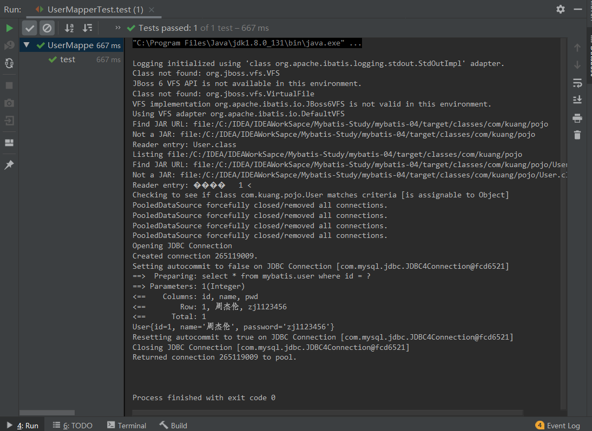592x431 pixels.
Task: Click 'JBoss 6 VFS API is not available' line
Action: pyautogui.click(x=247, y=83)
